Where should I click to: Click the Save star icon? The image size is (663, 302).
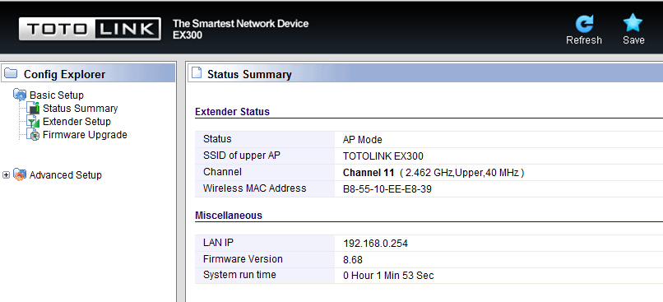633,23
